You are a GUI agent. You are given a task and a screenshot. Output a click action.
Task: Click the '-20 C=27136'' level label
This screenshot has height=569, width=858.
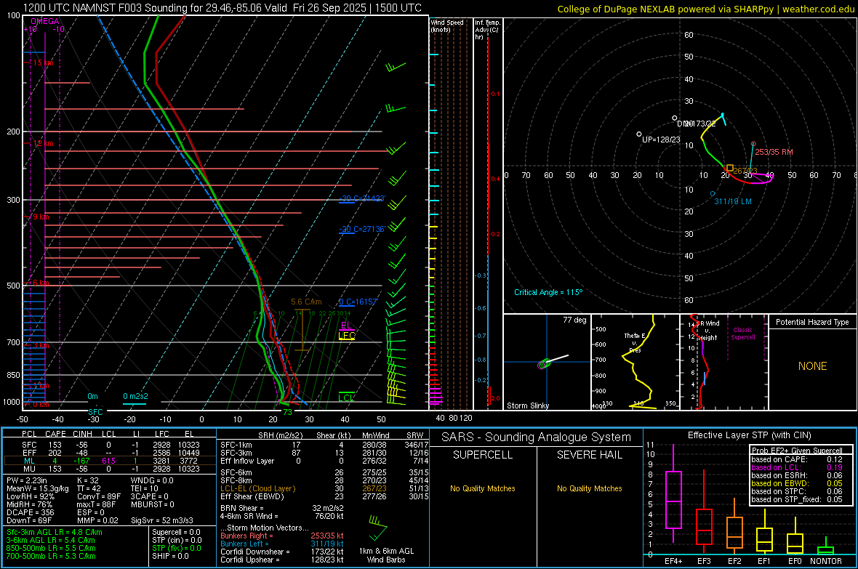(x=361, y=229)
